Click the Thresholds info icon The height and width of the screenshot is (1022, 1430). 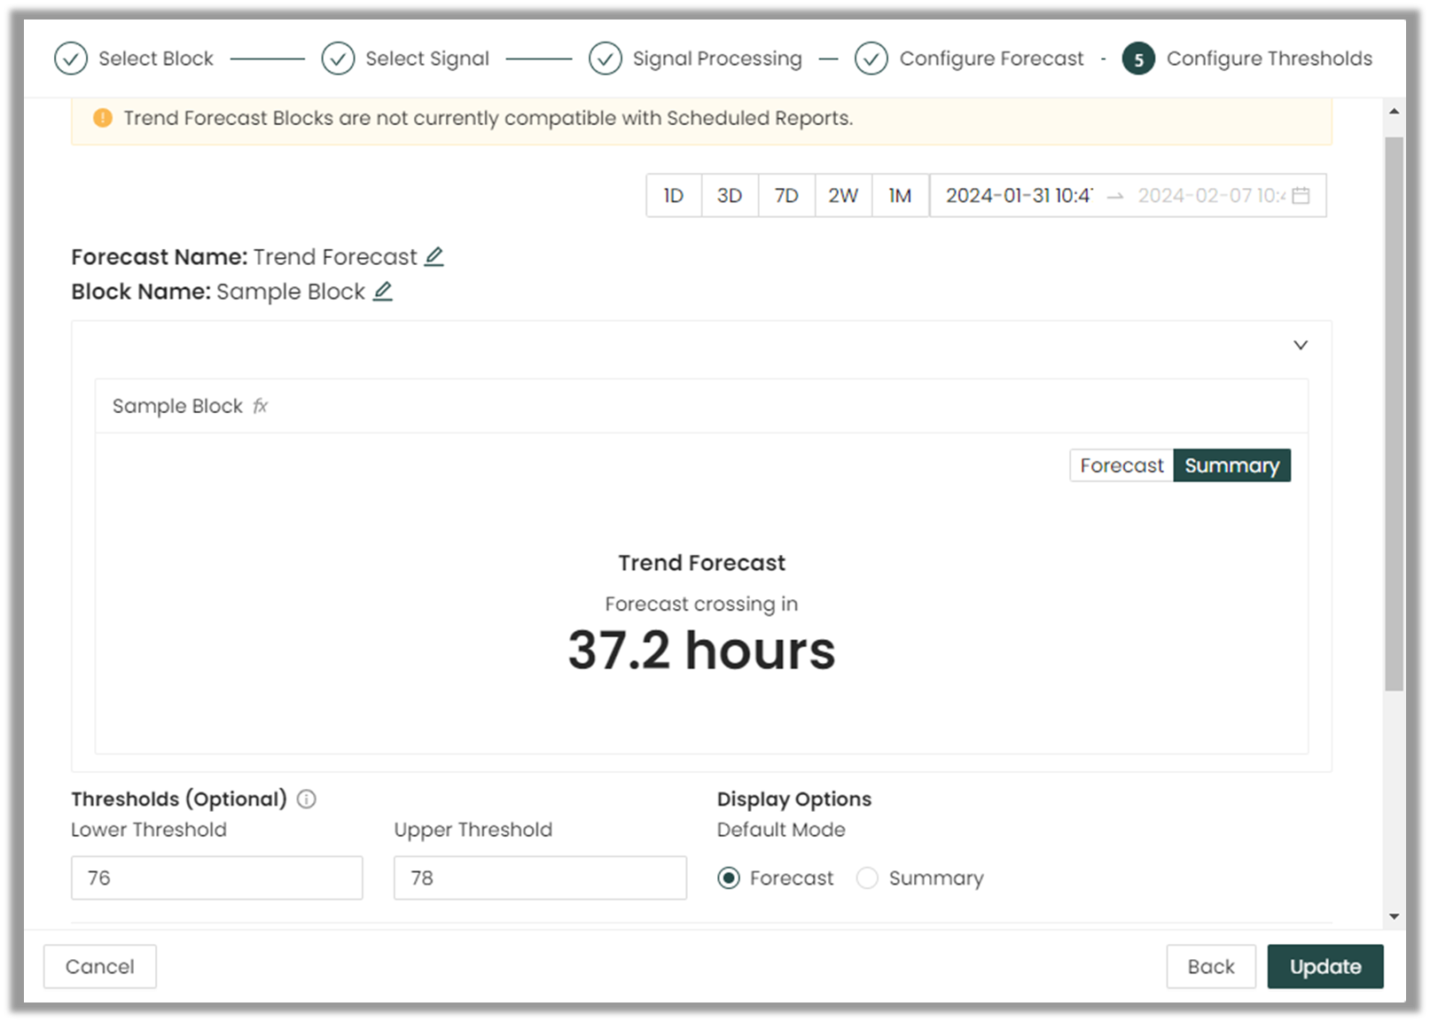pyautogui.click(x=307, y=800)
